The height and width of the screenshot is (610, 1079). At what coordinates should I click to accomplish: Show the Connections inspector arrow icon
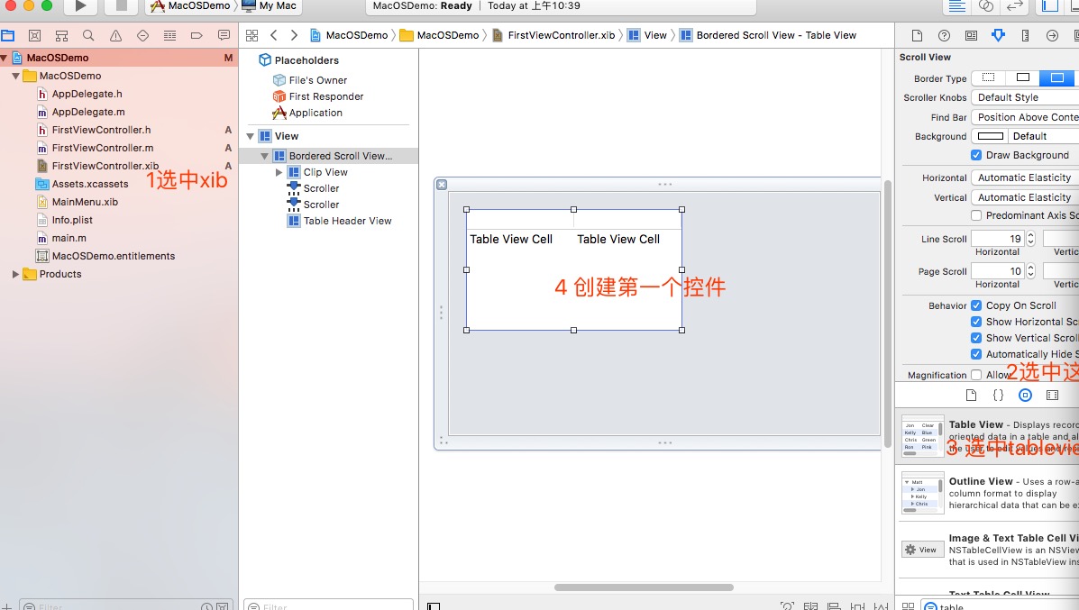(x=1052, y=36)
